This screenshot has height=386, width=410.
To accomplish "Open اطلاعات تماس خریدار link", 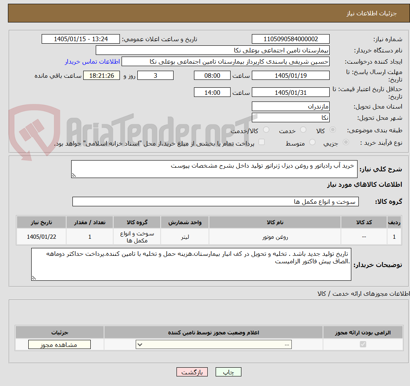I will (x=92, y=62).
